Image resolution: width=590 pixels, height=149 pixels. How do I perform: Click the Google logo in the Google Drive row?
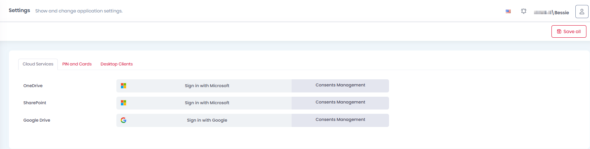click(123, 120)
